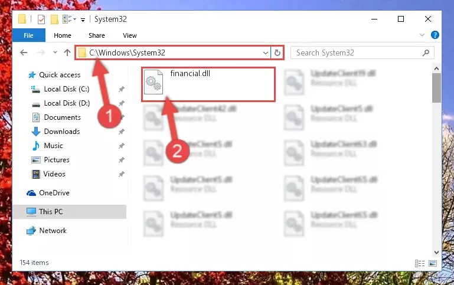Switch to large icons view layout
Image resolution: width=454 pixels, height=285 pixels.
point(433,263)
